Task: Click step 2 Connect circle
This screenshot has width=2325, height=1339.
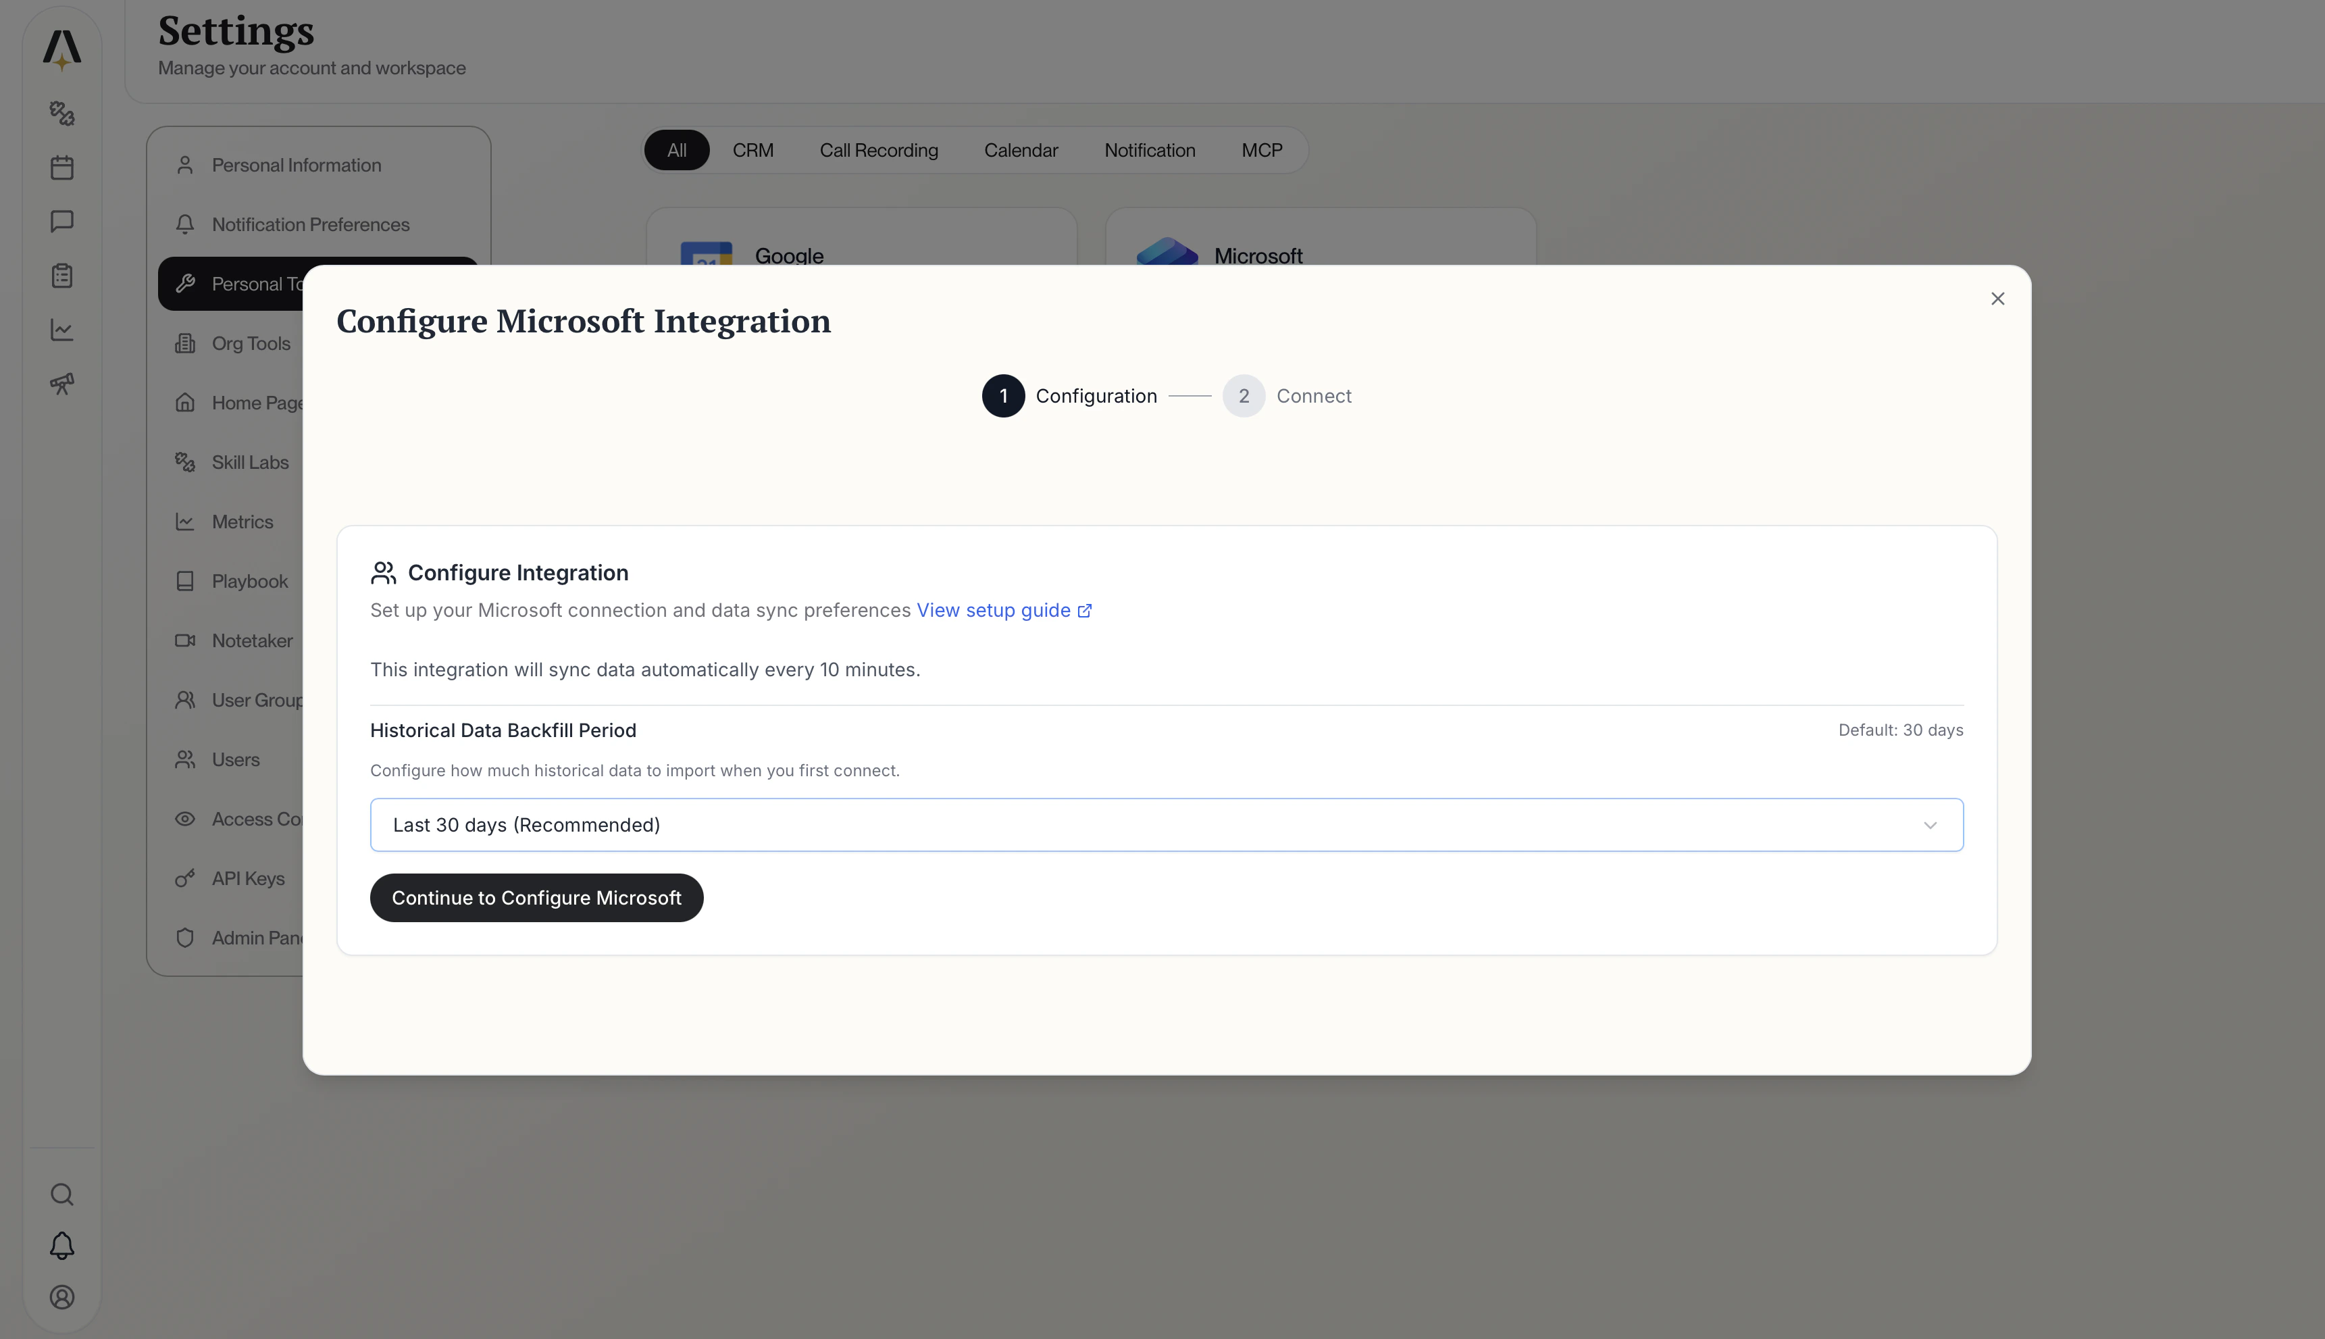Action: pos(1244,397)
